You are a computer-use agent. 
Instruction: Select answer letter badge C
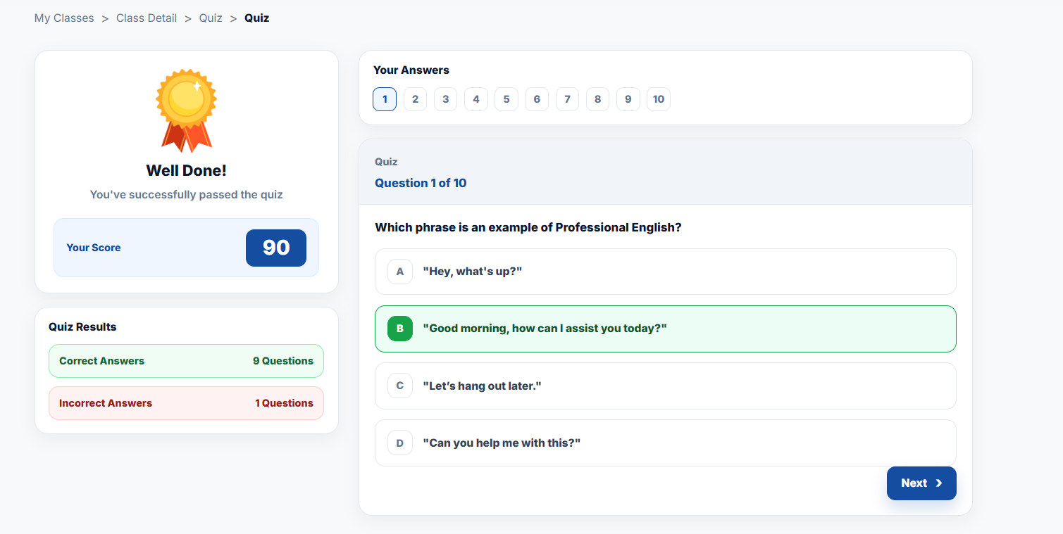(400, 386)
